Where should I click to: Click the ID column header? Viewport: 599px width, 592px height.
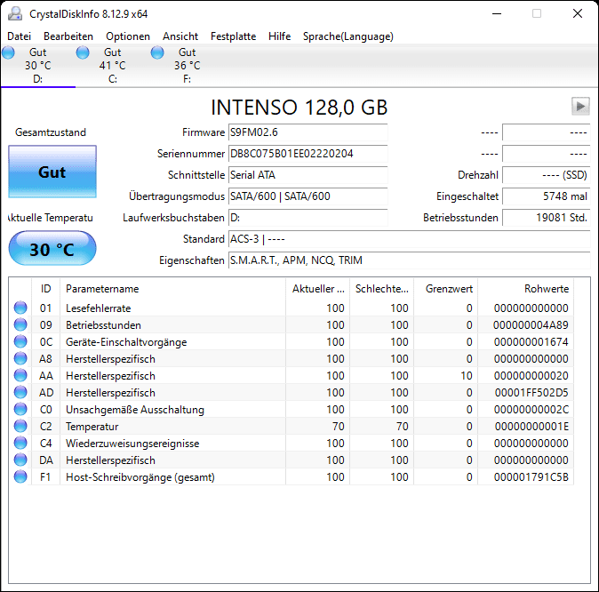coord(46,289)
